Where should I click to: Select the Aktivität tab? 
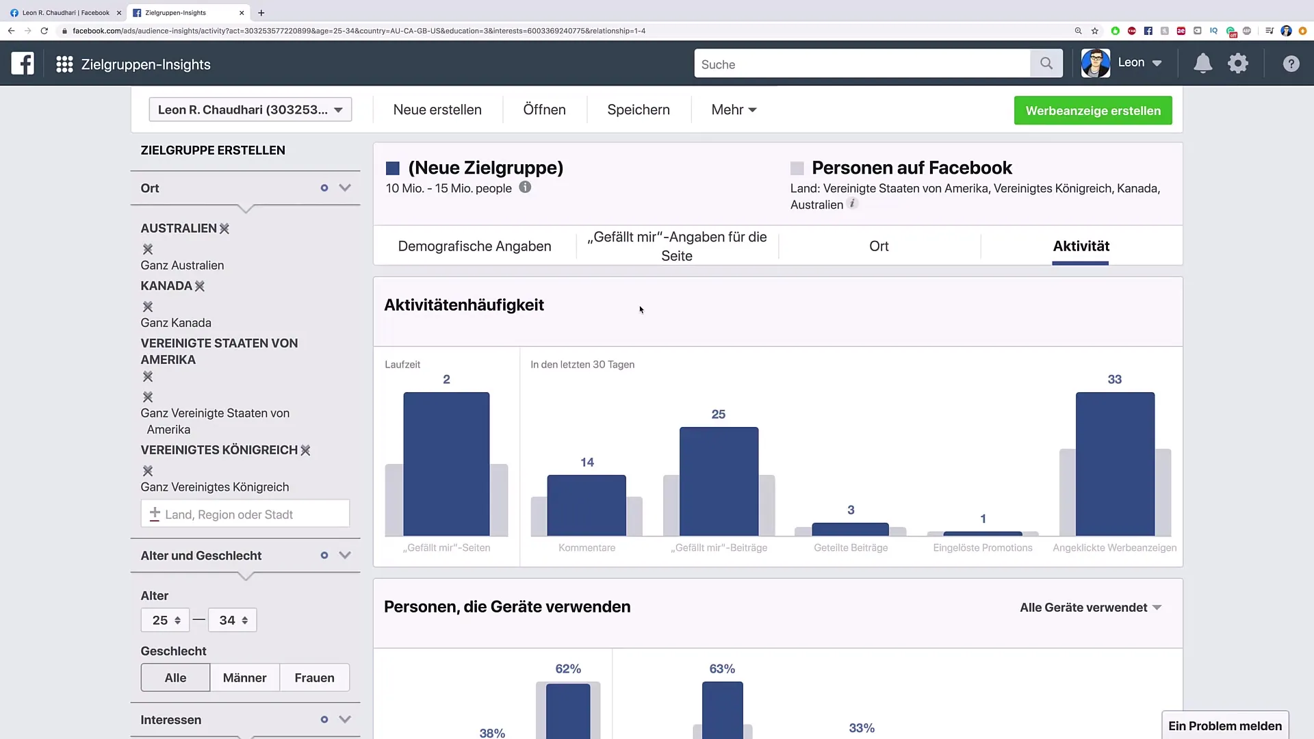(1081, 246)
